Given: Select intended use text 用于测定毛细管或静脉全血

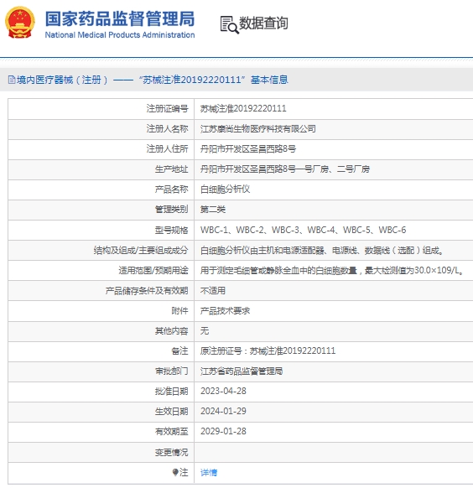Looking at the screenshot, I should (332, 271).
